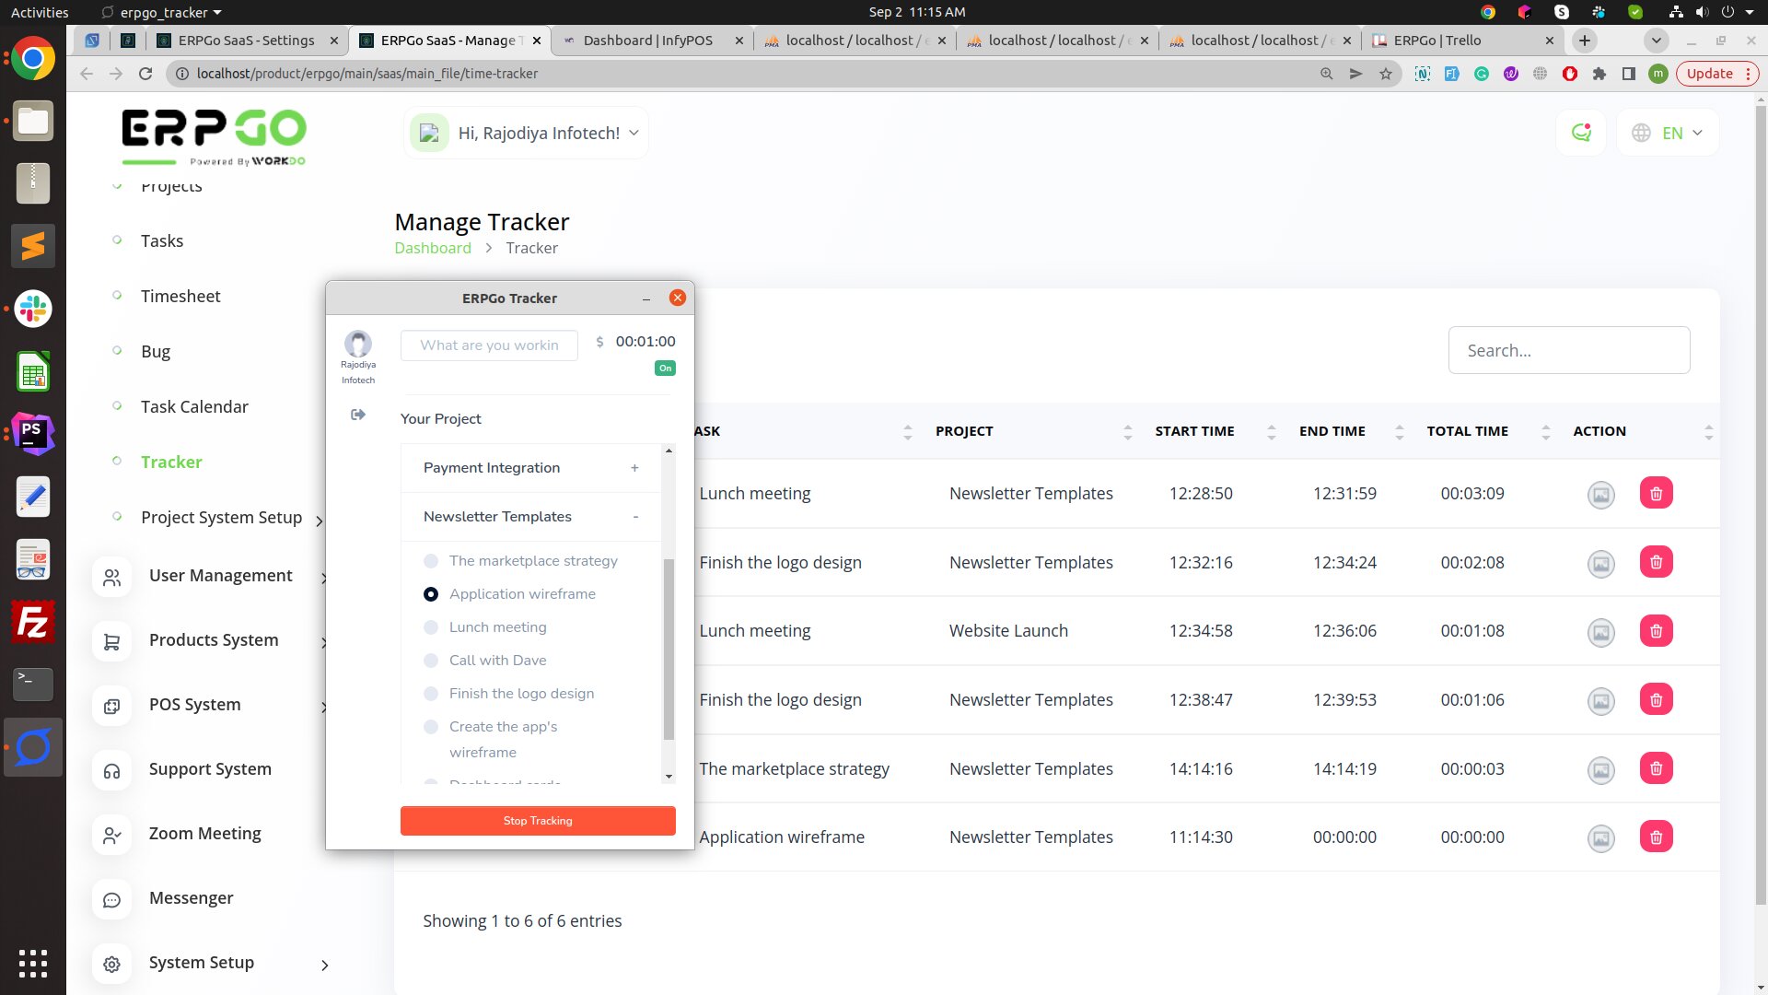Viewport: 1768px width, 995px height.
Task: Click the green chat icon in header
Action: coord(1581,133)
